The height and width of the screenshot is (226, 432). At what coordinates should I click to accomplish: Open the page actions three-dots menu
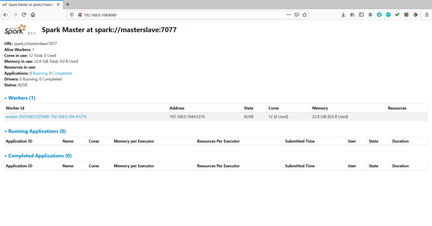tap(289, 14)
